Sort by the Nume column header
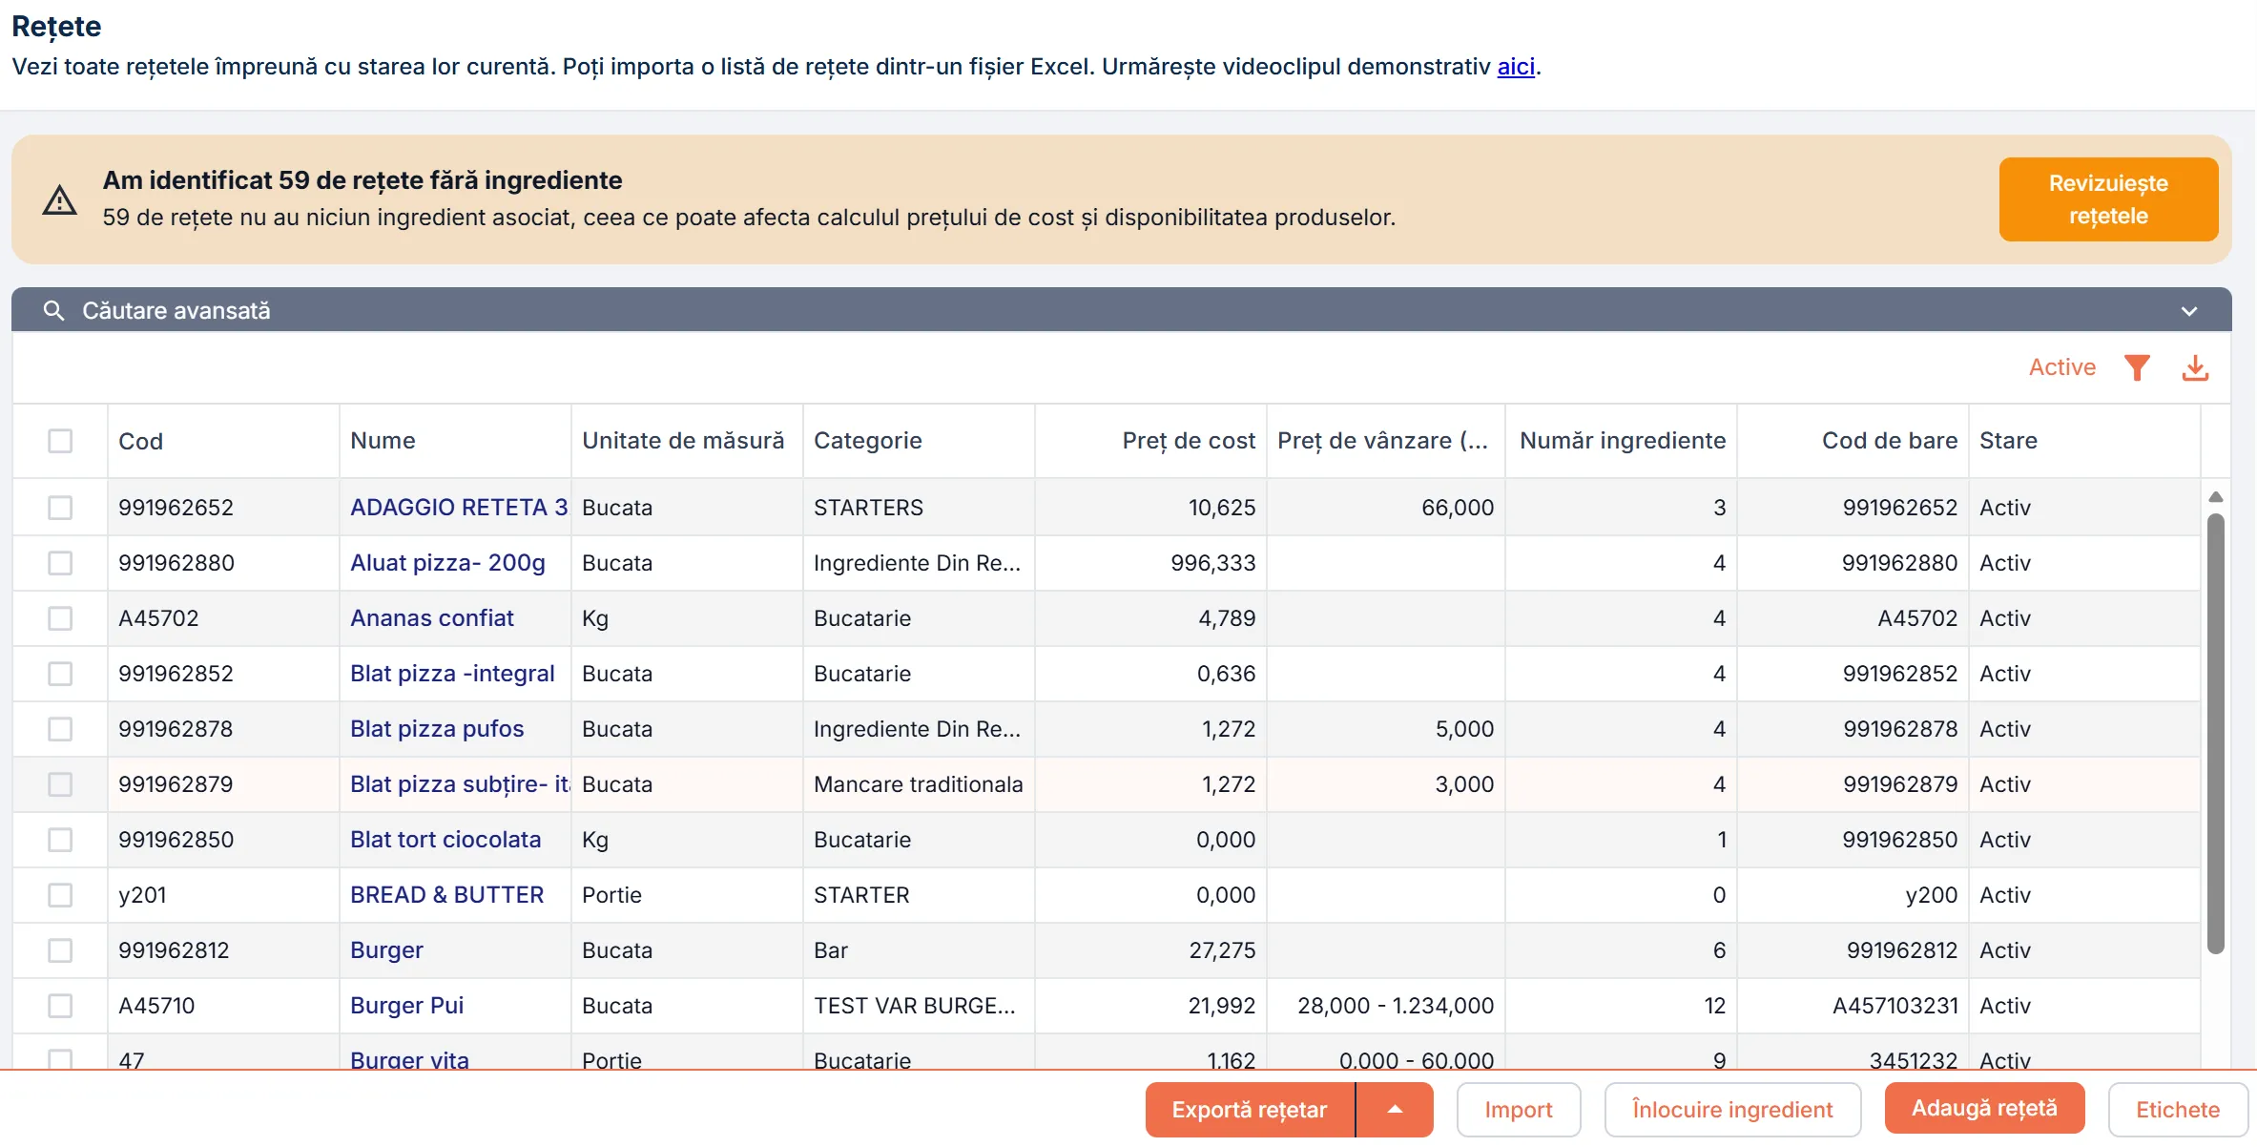This screenshot has height=1147, width=2257. coord(456,441)
